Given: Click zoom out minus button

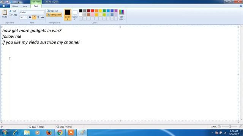Looking at the screenshot, I should (219, 127).
